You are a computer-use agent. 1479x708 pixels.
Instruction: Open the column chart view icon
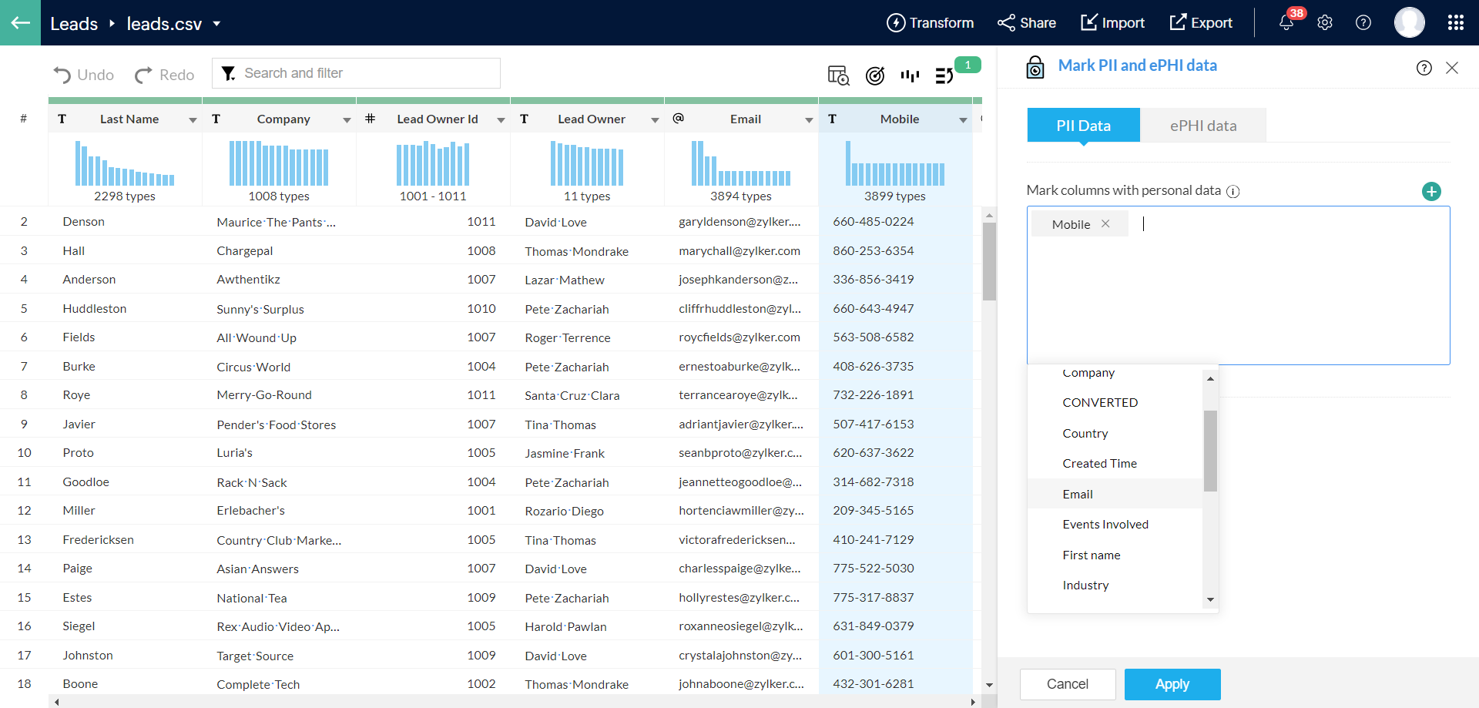point(910,75)
